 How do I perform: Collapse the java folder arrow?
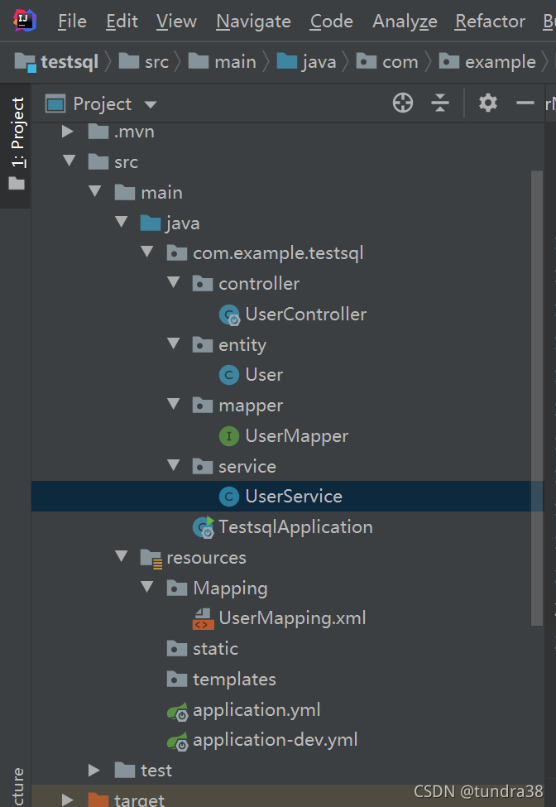tap(122, 221)
